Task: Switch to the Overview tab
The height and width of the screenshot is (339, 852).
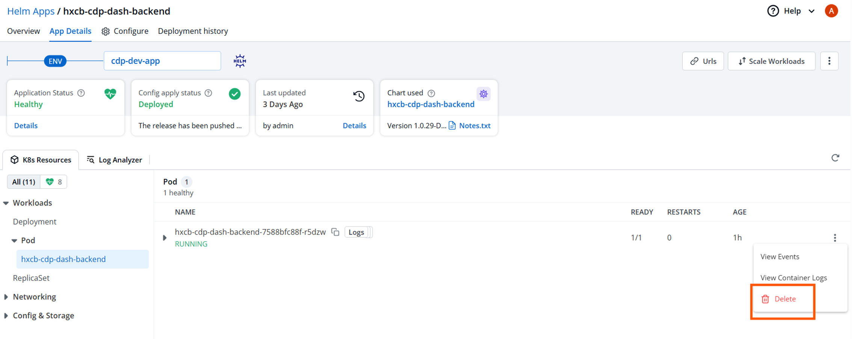Action: 23,31
